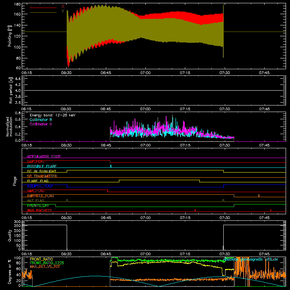The height and width of the screenshot is (290, 290).
Task: Select the yellow FRONT_RATIO legend label
Action: [41, 259]
